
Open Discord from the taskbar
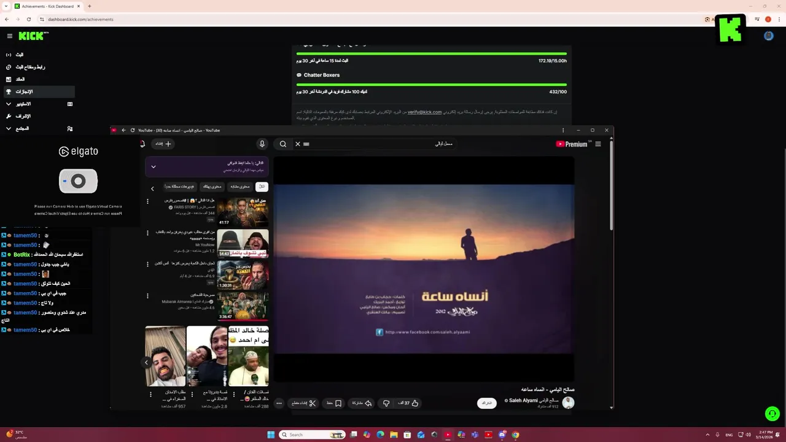pos(502,435)
